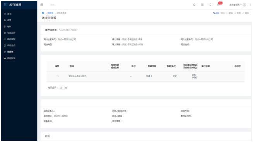Expand the 物料类别 column filter arrow
This screenshot has height=142, width=253.
[x=149, y=70]
